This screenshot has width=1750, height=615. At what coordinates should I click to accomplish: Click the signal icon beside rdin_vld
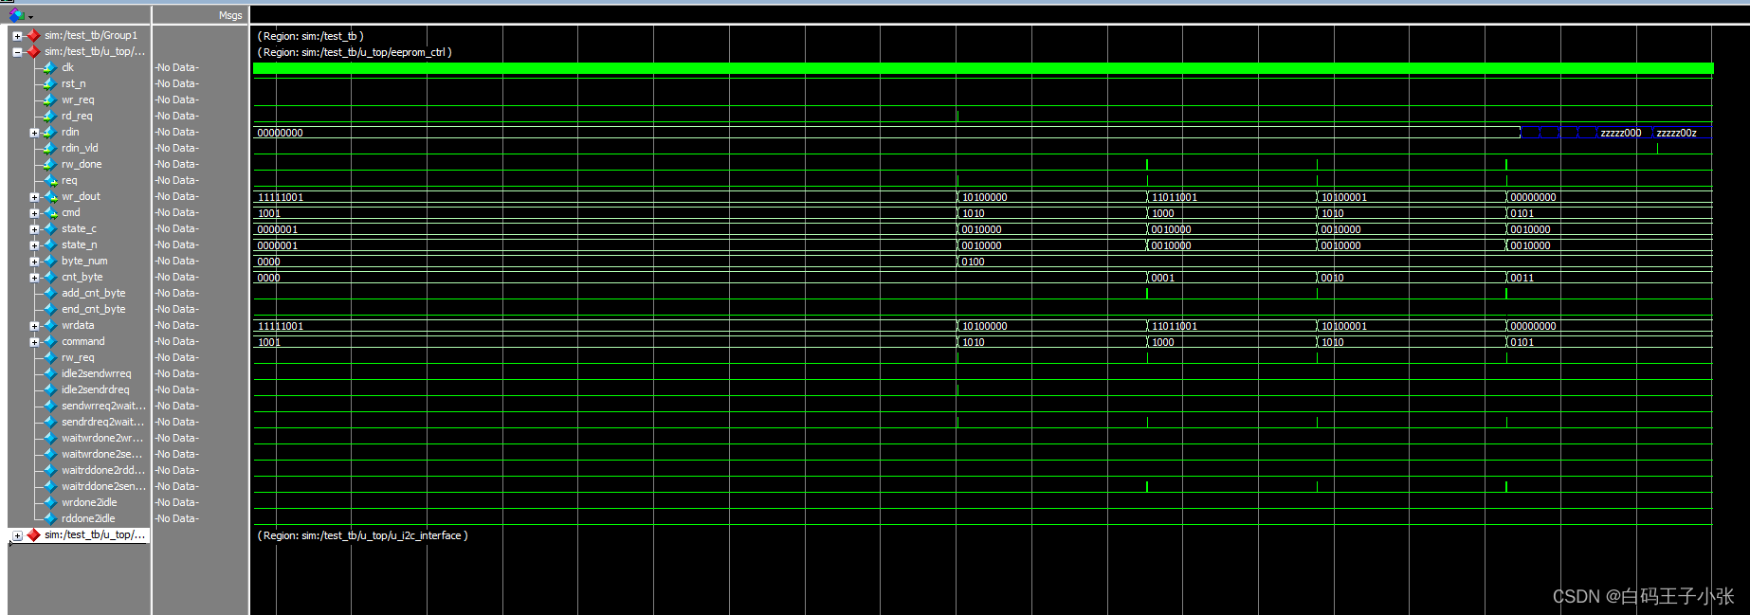(49, 148)
